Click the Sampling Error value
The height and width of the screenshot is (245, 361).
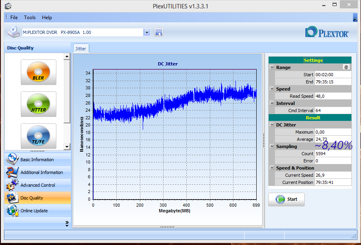333,161
